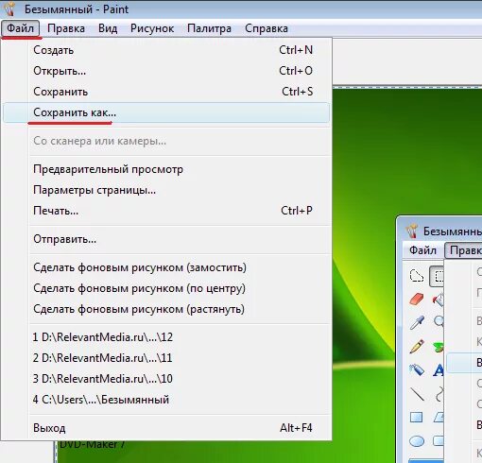Screen dimensions: 482x463
Task: Select the Color picker eyedropper tool
Action: pyautogui.click(x=417, y=322)
